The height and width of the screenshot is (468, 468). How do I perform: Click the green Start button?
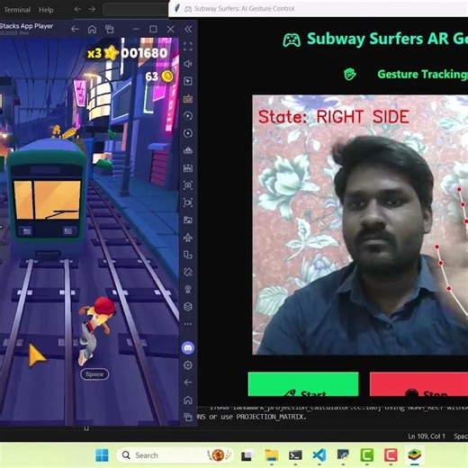click(x=303, y=384)
